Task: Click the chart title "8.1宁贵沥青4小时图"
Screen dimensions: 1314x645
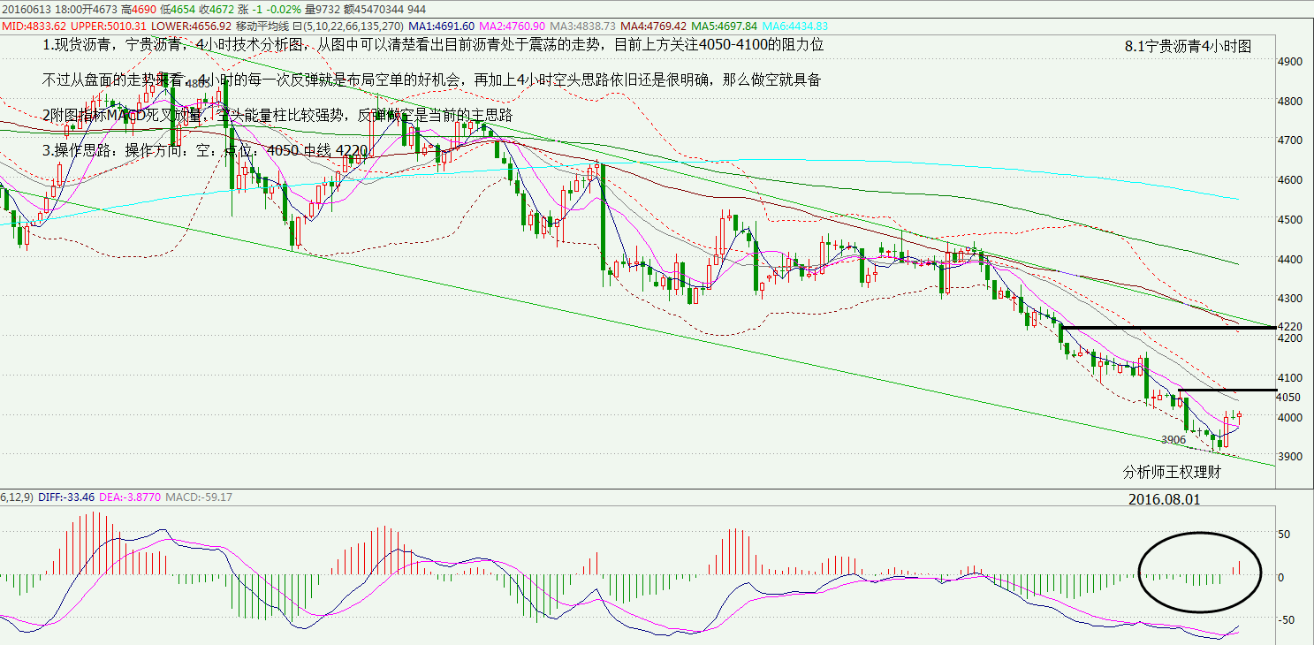Action: [x=1189, y=47]
